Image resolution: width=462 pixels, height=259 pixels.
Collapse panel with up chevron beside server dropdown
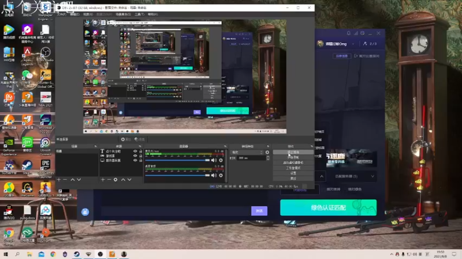coord(322,177)
